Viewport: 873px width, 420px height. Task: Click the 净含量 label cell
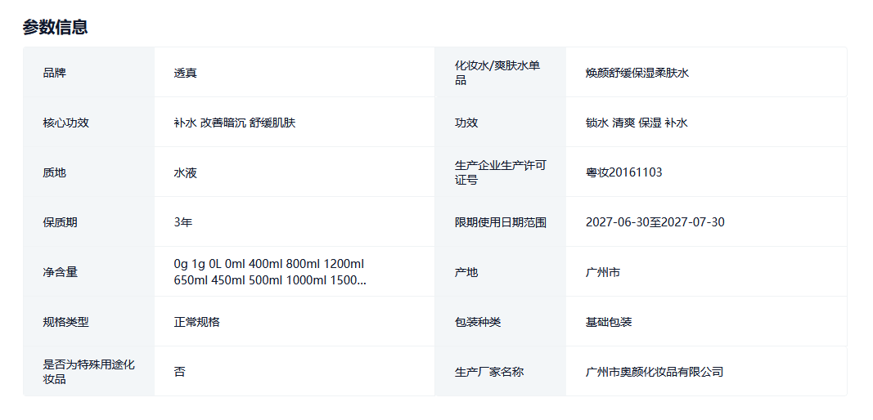(x=61, y=272)
